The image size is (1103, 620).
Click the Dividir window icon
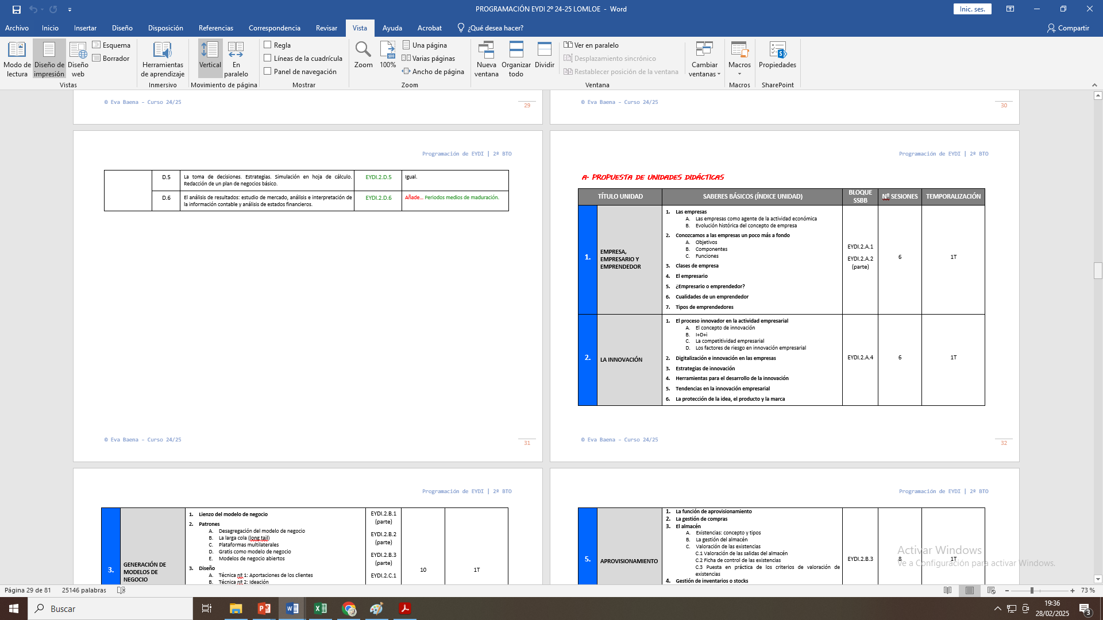tap(544, 51)
